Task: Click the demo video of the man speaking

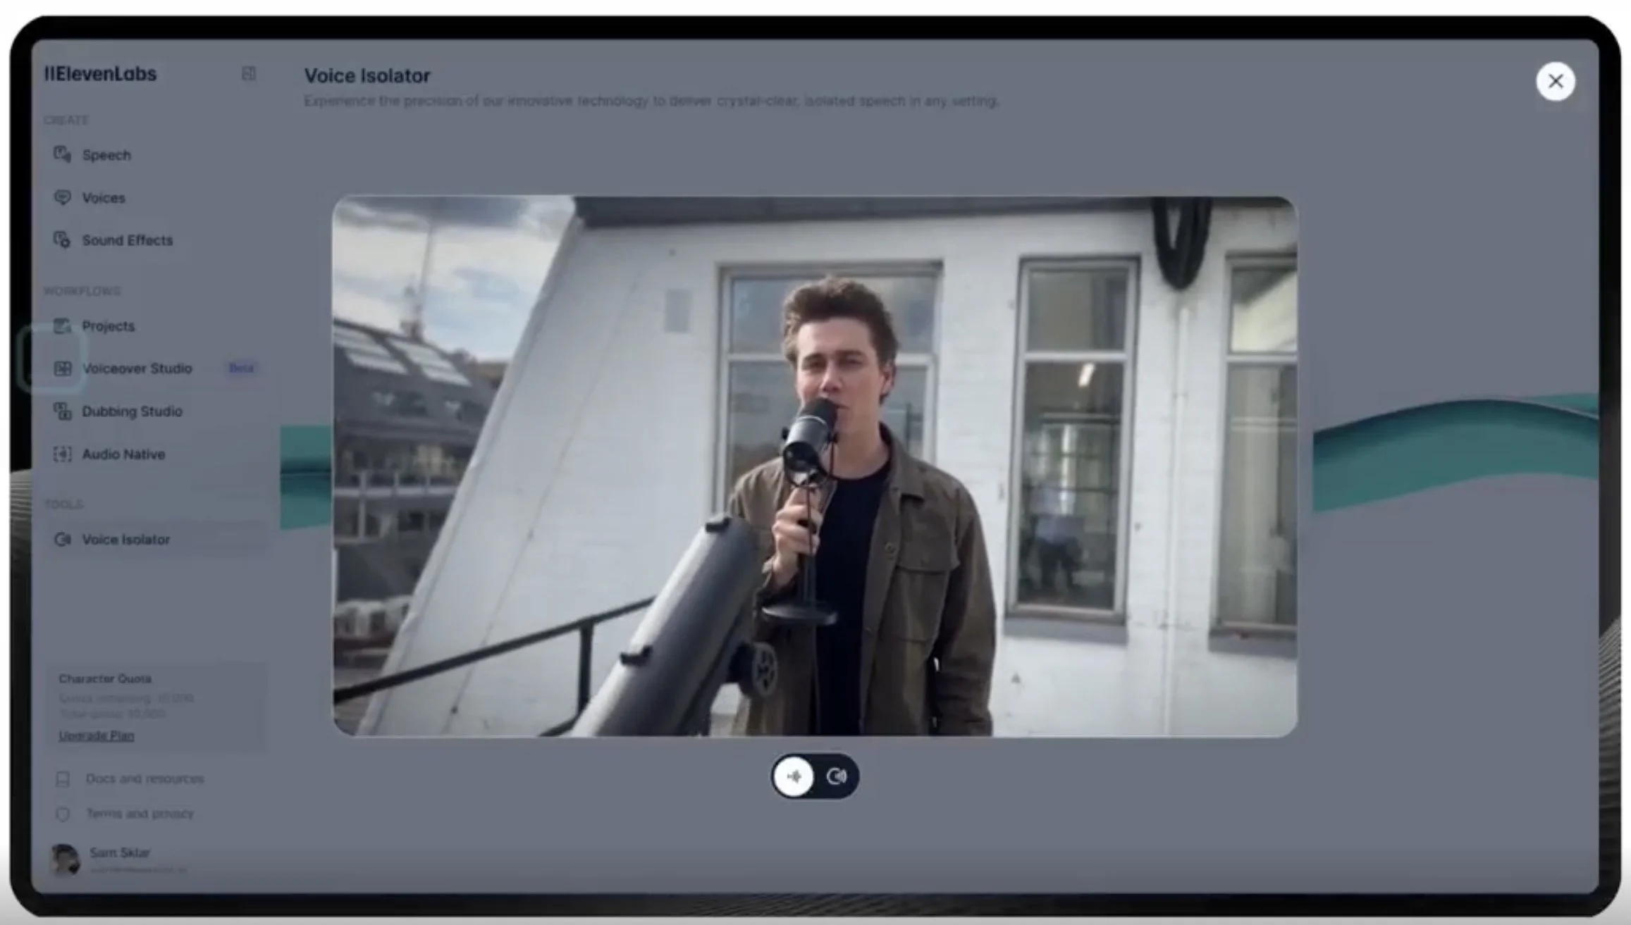Action: [815, 465]
